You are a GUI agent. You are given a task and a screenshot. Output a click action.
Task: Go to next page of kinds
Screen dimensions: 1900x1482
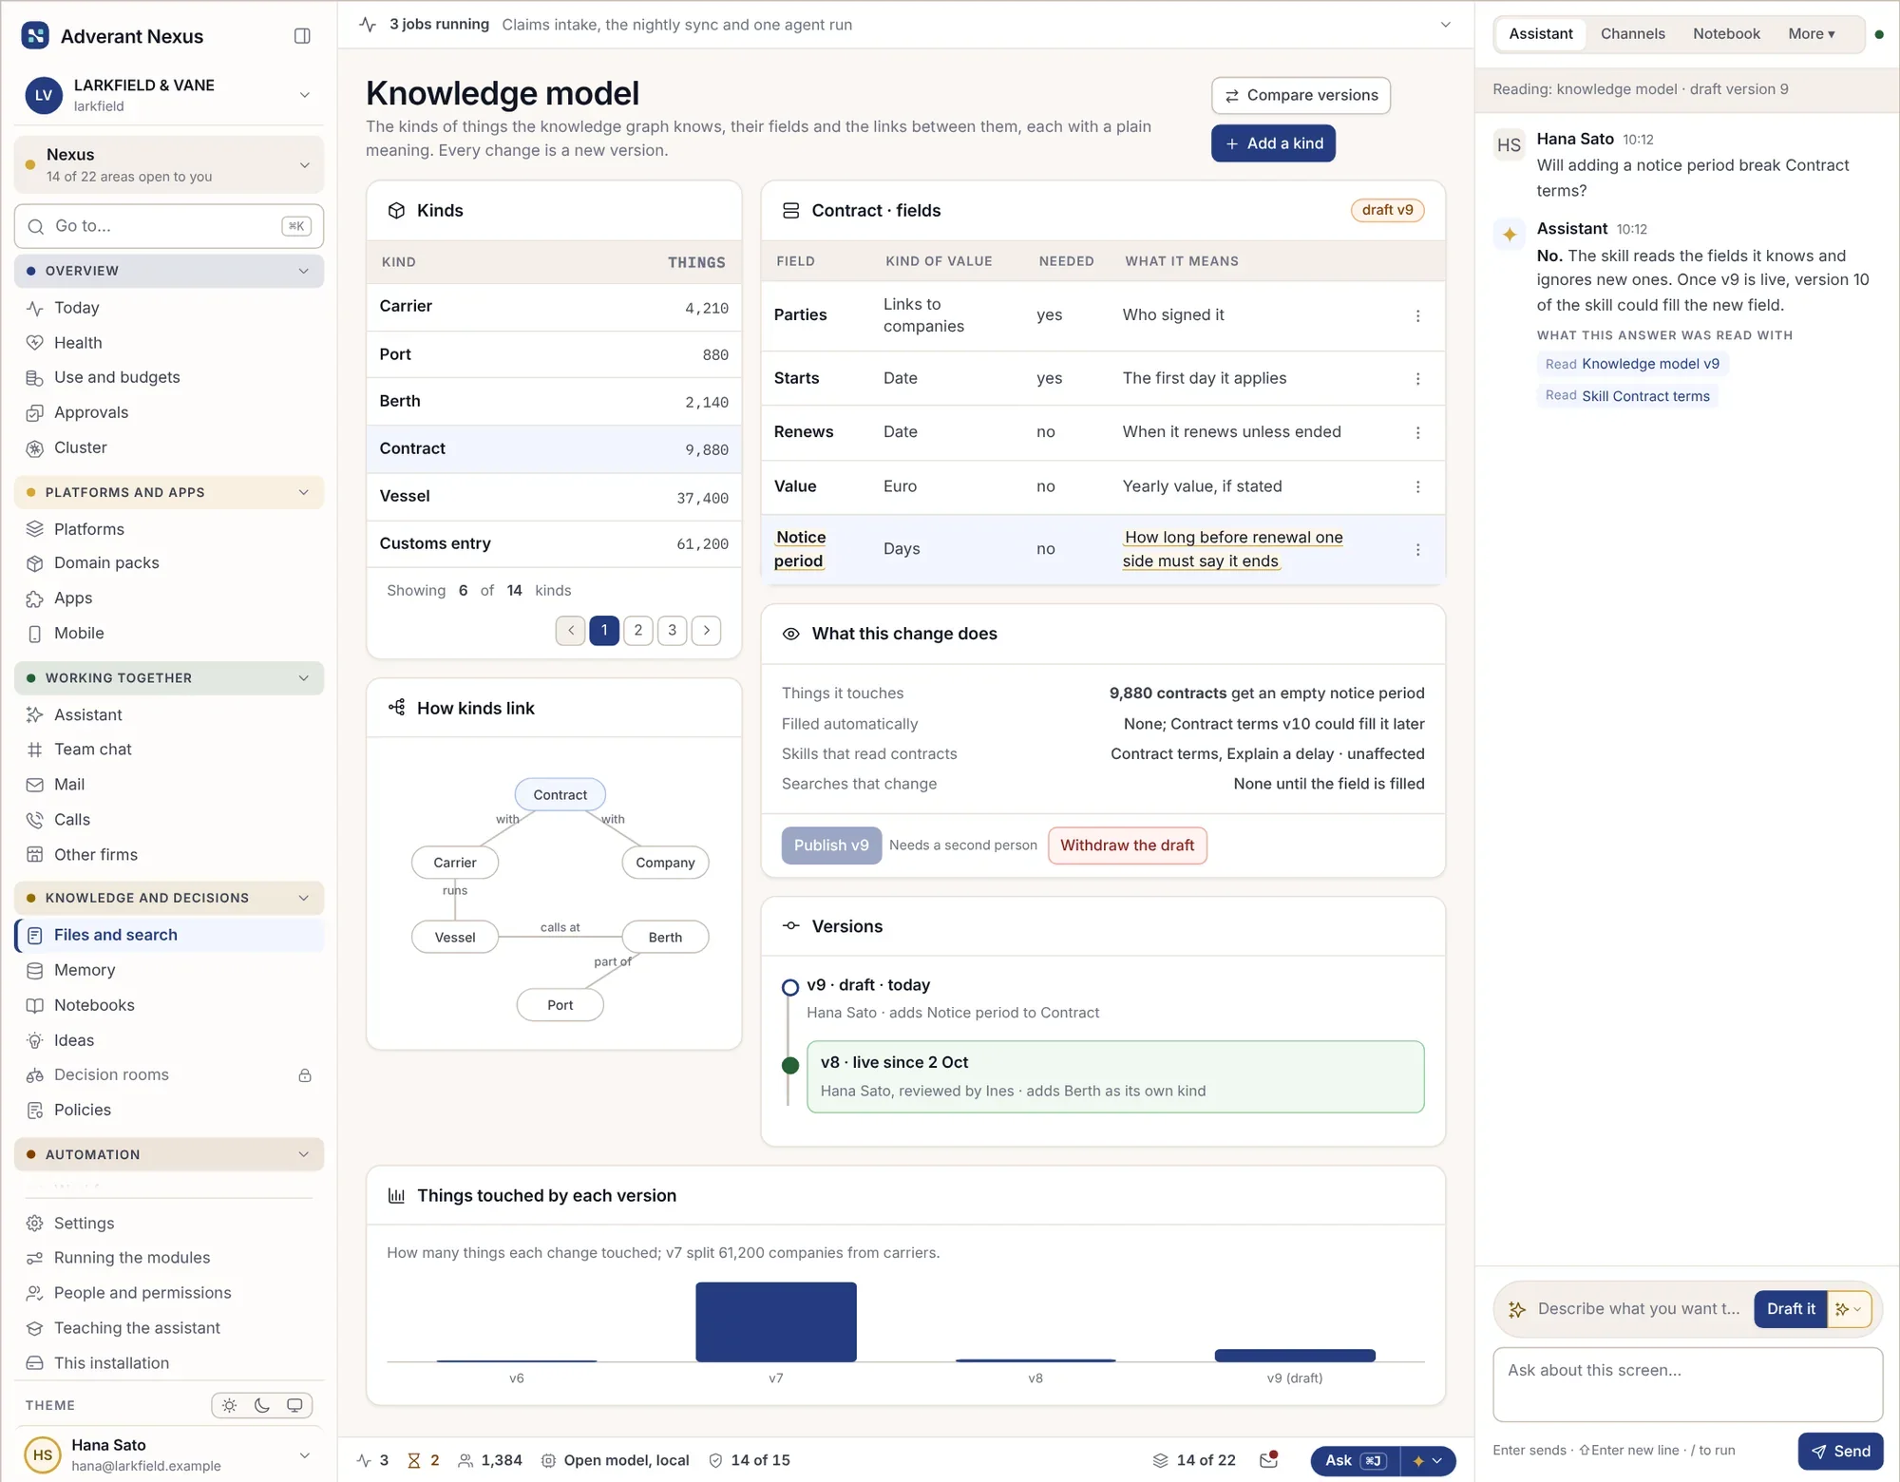click(707, 630)
